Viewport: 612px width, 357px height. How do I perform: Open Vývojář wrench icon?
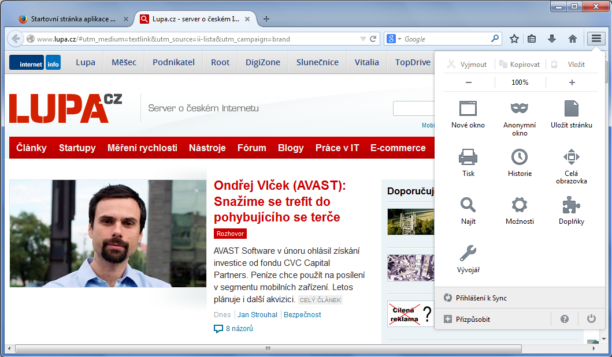[468, 259]
